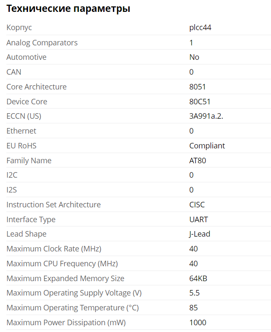This screenshot has width=271, height=332.
Task: Click the 'Core Architecture' label
Action: pyautogui.click(x=37, y=87)
